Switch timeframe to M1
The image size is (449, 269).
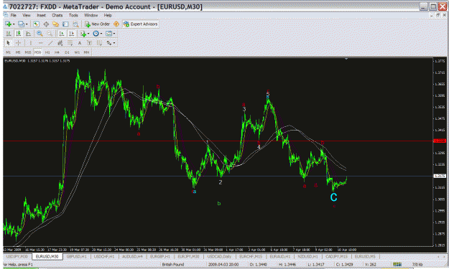coord(9,52)
